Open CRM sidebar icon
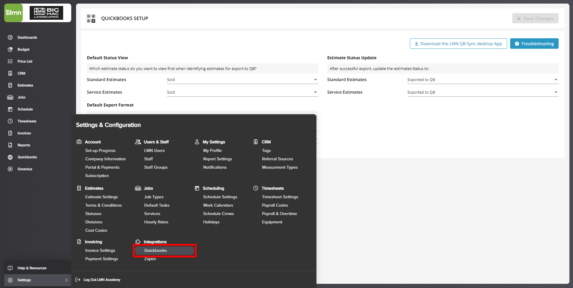Image resolution: width=573 pixels, height=288 pixels. [x=10, y=73]
